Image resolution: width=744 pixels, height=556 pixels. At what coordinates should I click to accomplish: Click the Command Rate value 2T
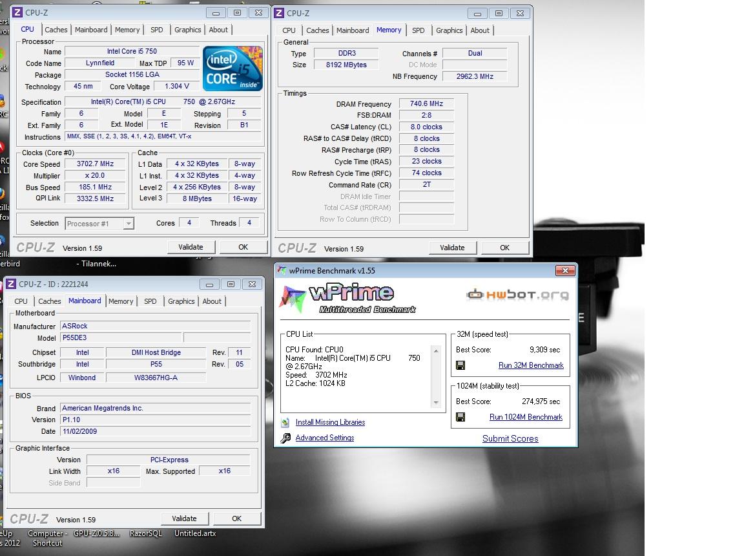click(x=426, y=185)
